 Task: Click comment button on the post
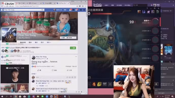pyautogui.click(x=54, y=70)
